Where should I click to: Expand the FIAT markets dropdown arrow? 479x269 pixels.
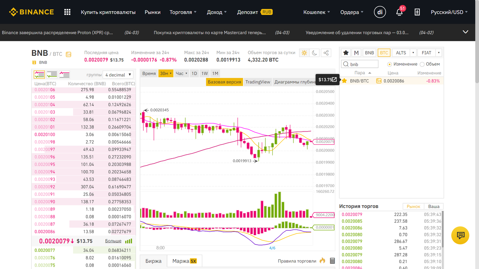439,53
